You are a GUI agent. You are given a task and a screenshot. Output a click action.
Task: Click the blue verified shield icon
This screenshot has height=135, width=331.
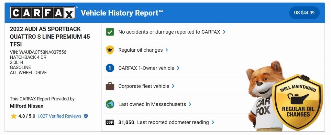(86, 116)
